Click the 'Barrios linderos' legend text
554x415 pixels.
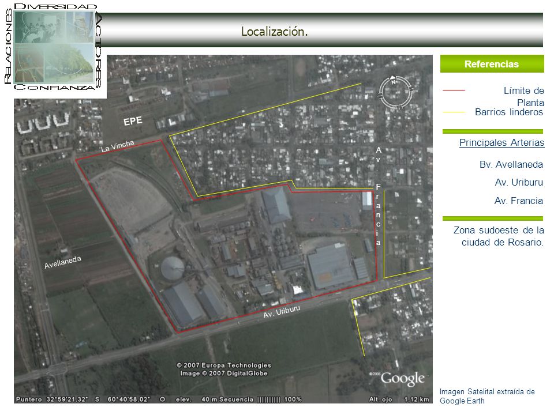coord(509,112)
